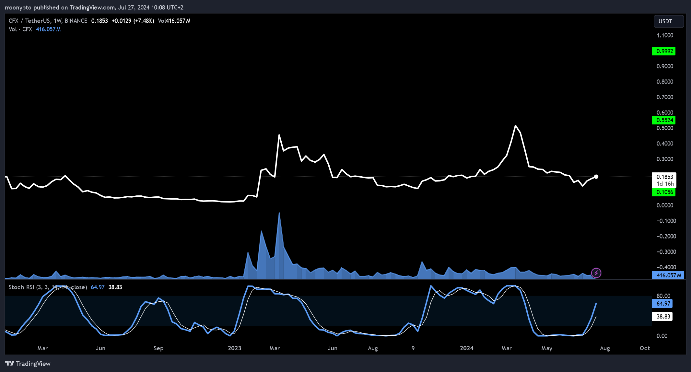Click the 0.5524 green price label
Screen dimensions: 691x372
(663, 120)
